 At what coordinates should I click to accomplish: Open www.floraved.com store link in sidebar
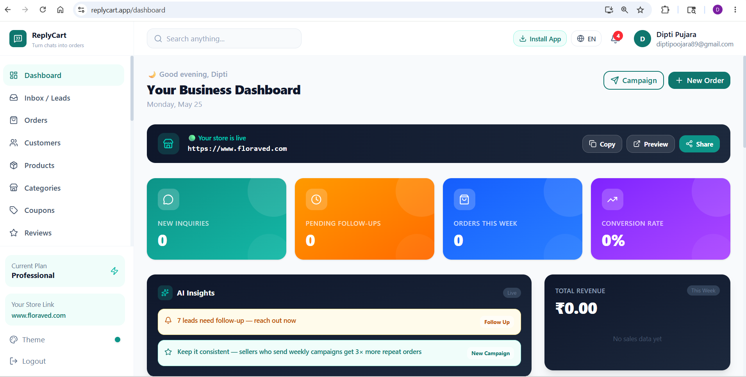pyautogui.click(x=39, y=315)
